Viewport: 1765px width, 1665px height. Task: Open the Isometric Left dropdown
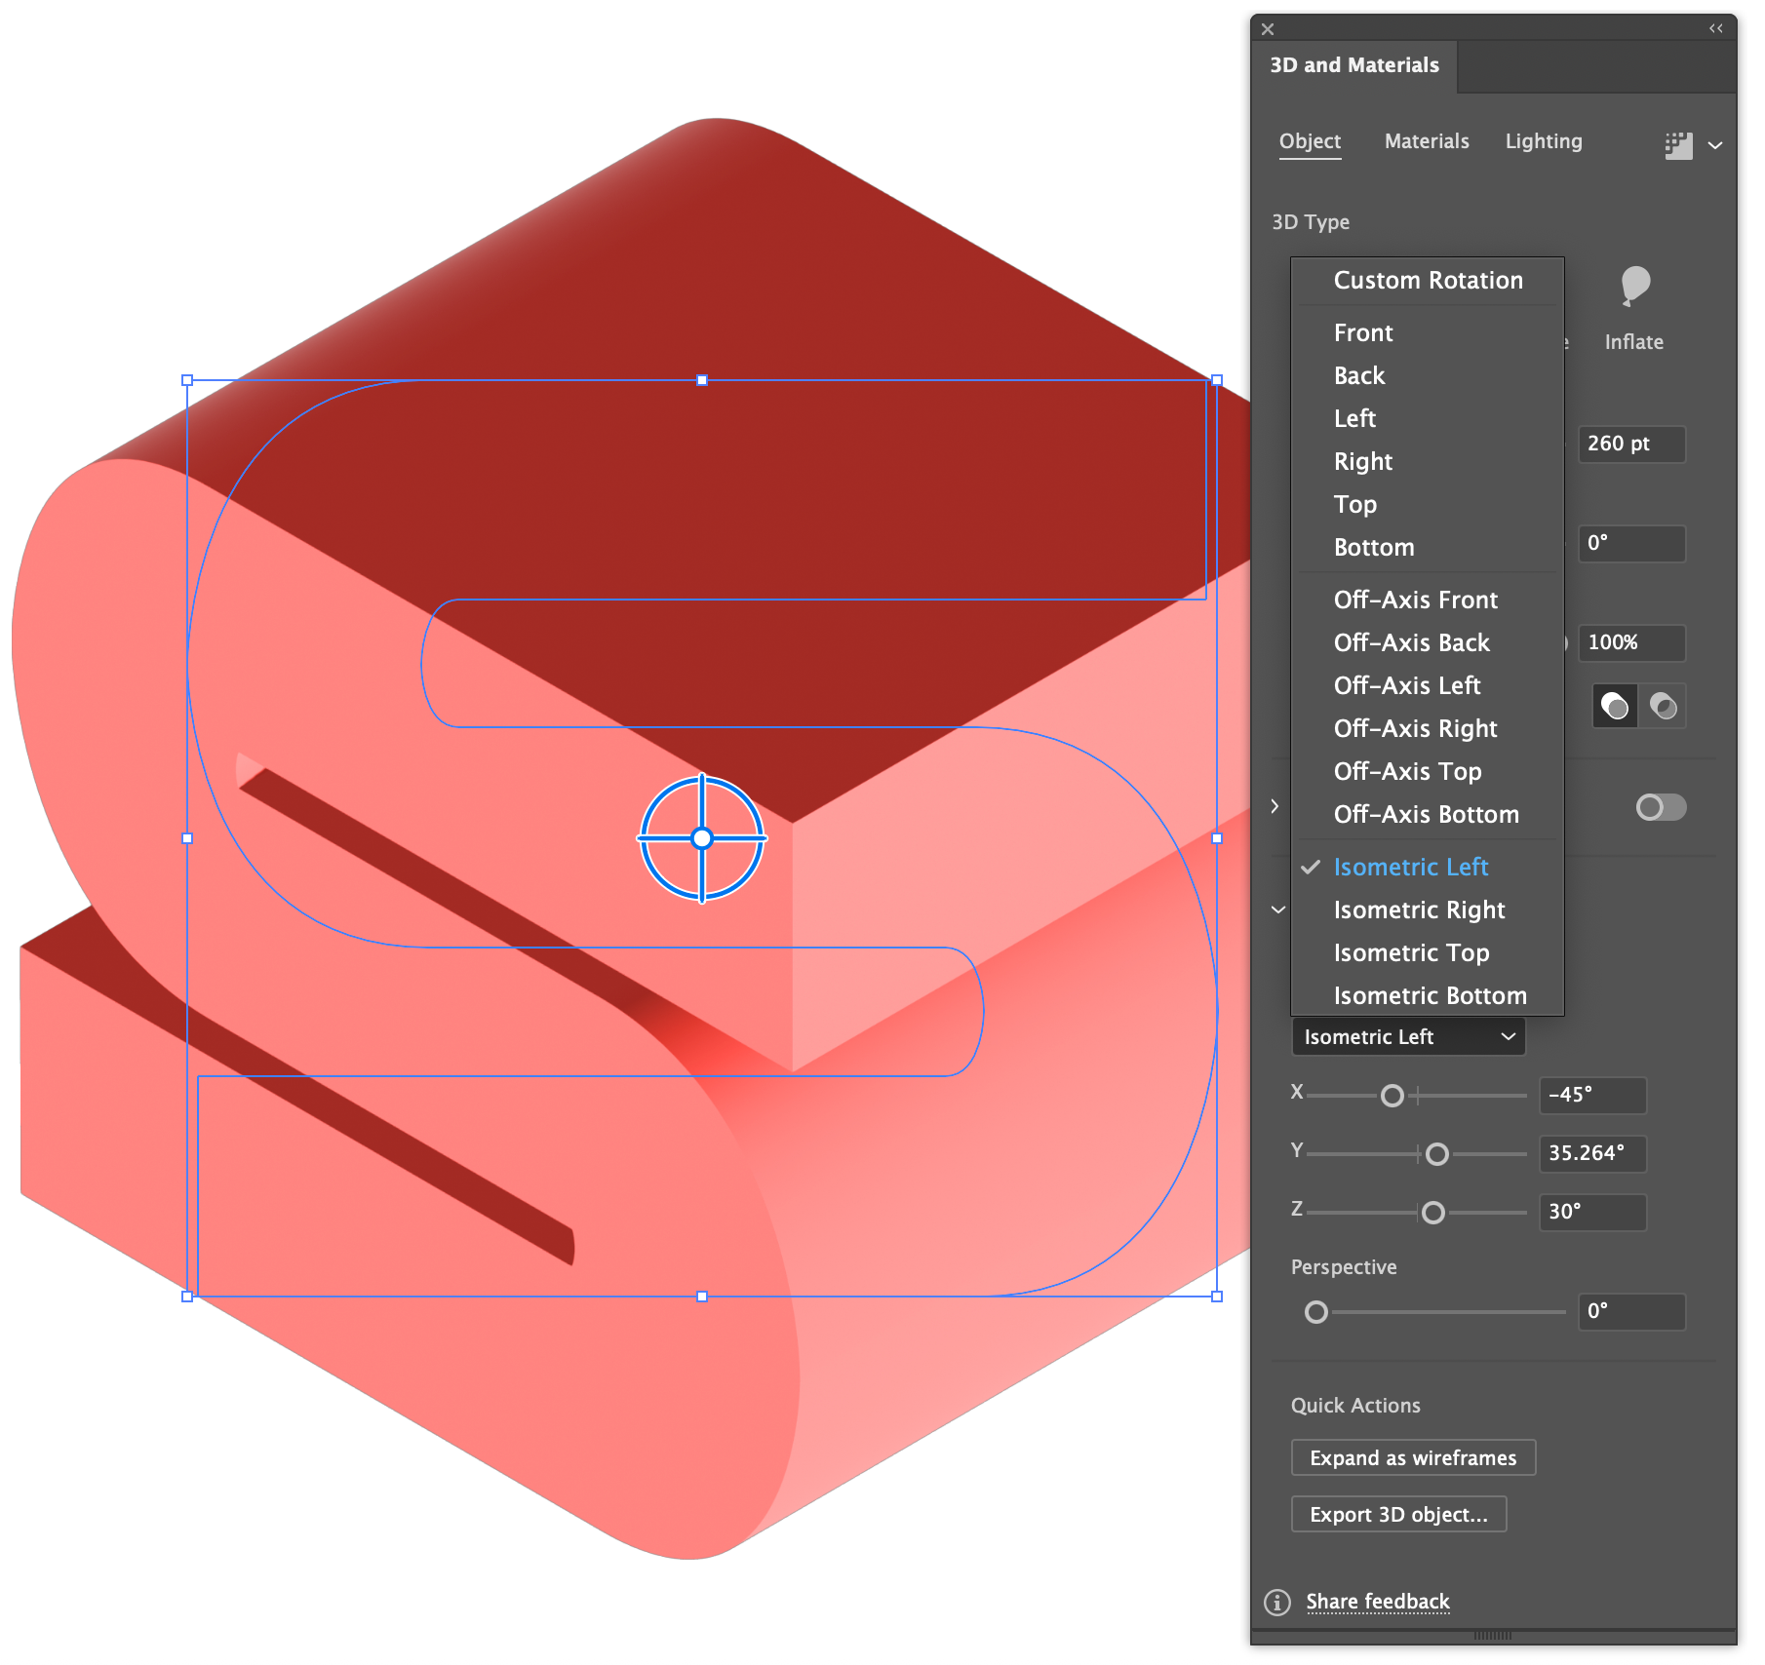[x=1408, y=1036]
